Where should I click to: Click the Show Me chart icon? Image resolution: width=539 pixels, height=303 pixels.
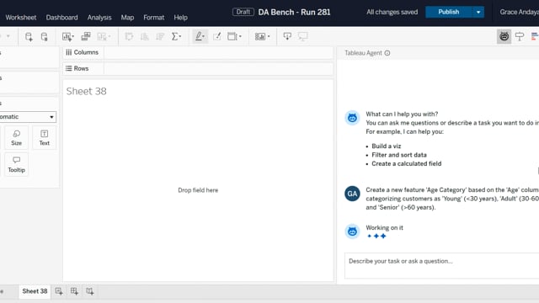click(535, 36)
